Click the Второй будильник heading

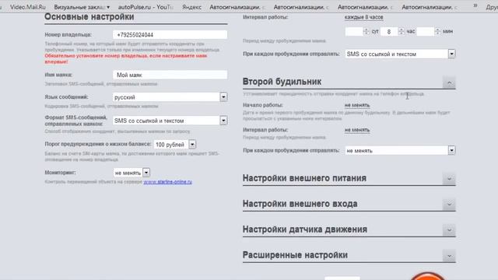point(282,82)
